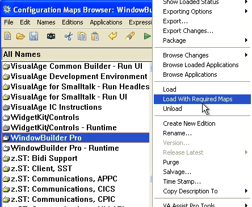
Task: Click folder icon beside VisualAge IC Instructions
Action: click(6, 107)
